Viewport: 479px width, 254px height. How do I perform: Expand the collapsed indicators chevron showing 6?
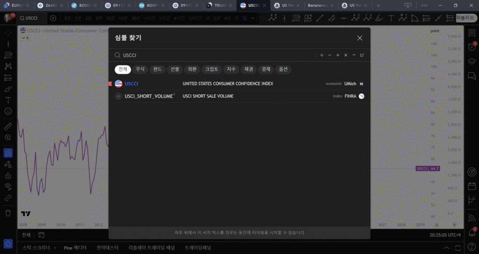click(x=25, y=38)
